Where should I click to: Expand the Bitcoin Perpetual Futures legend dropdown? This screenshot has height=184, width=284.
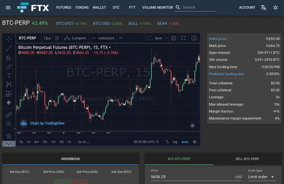click(x=110, y=48)
